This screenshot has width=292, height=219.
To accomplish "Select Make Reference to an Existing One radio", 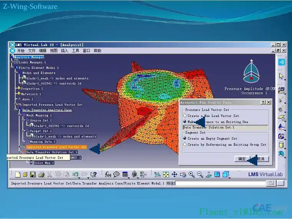I will click(185, 122).
